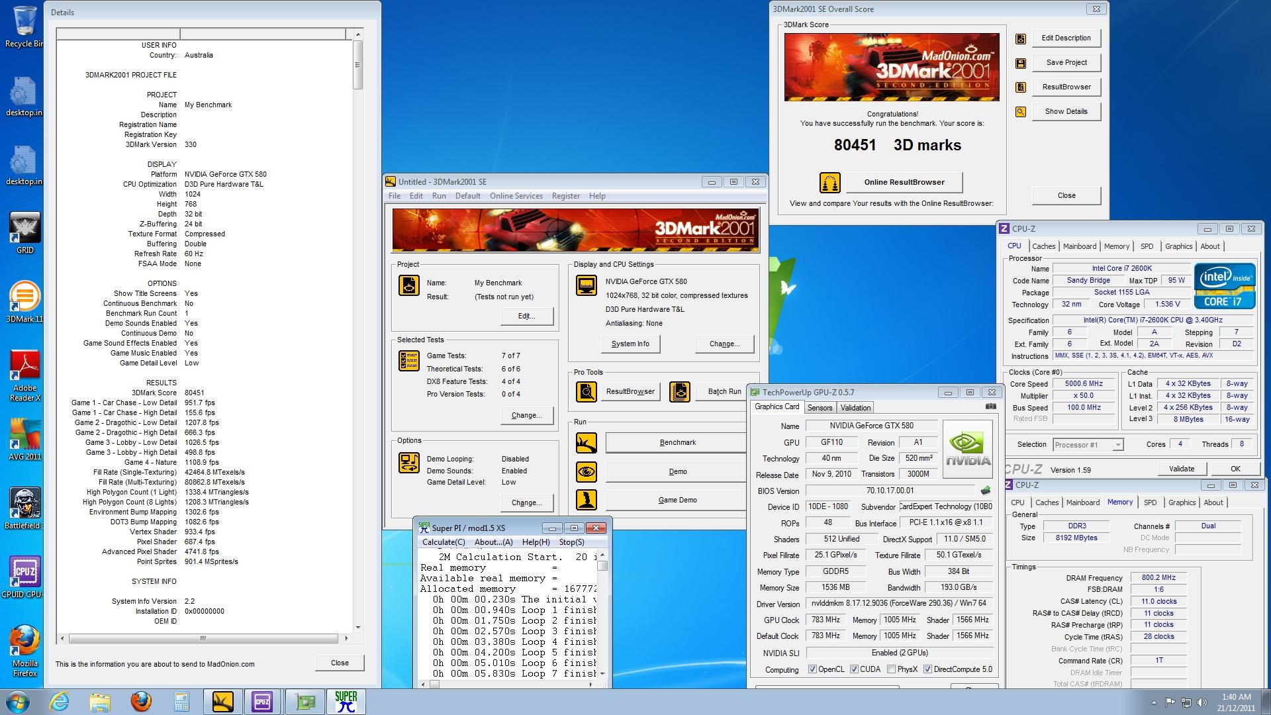This screenshot has height=715, width=1271.
Task: Click the Online ResultBrowser button
Action: click(x=904, y=182)
